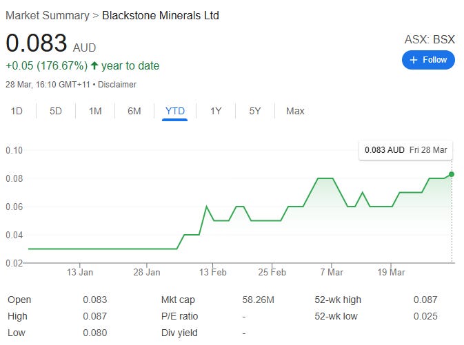The image size is (464, 345).
Task: Open the Disclaimer link
Action: click(x=117, y=85)
